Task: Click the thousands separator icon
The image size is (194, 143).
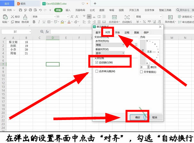Action: pyautogui.click(x=149, y=22)
